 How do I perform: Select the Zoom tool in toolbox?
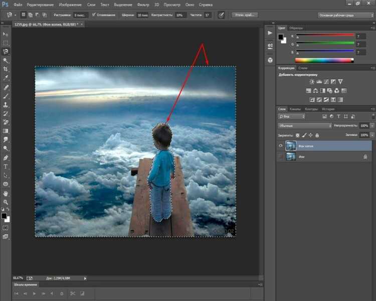[x=6, y=202]
